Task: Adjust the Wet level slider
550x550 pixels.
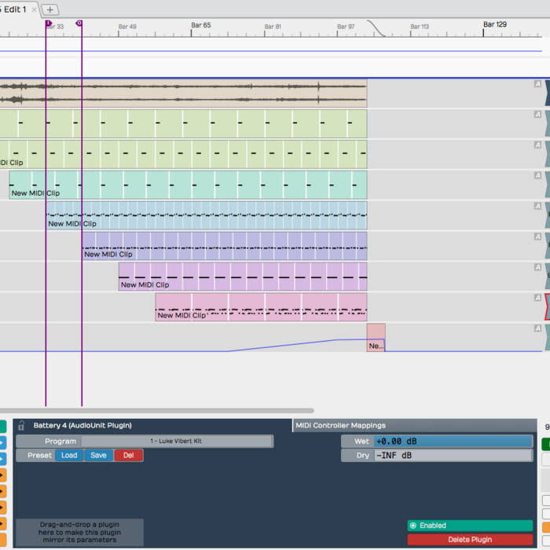Action: [453, 442]
